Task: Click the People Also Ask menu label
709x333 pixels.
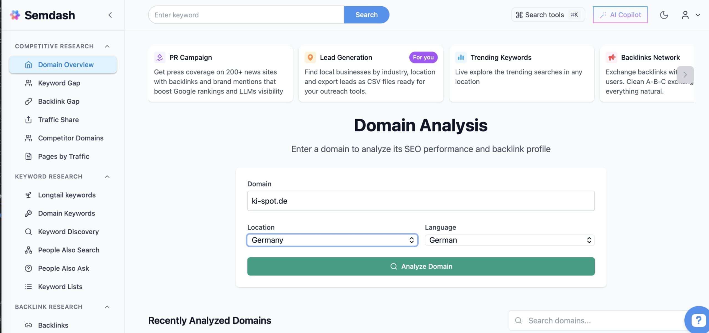Action: [63, 268]
